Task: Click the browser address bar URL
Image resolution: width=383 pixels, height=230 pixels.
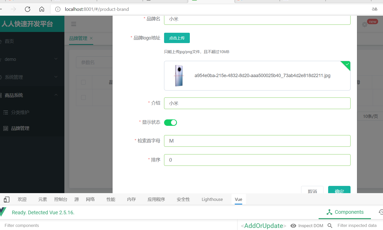Action: (x=97, y=9)
